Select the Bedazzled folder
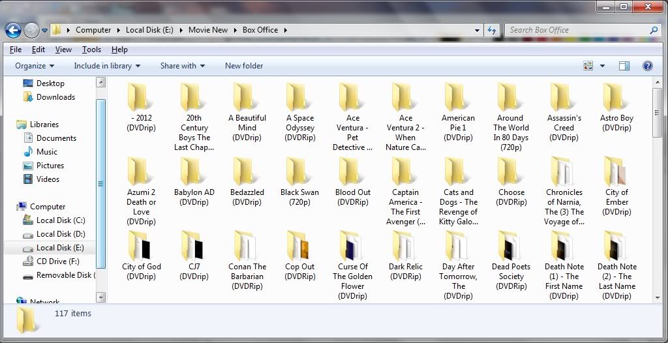Viewport: 668px width, 343px height. (247, 181)
